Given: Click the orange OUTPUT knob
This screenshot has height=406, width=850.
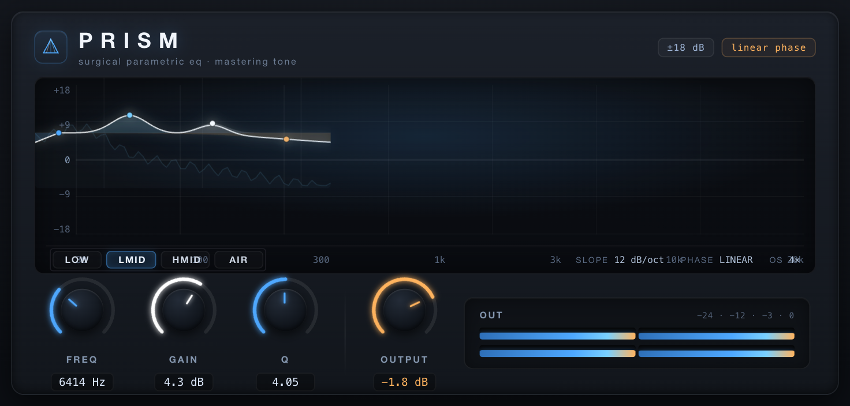Looking at the screenshot, I should (404, 309).
